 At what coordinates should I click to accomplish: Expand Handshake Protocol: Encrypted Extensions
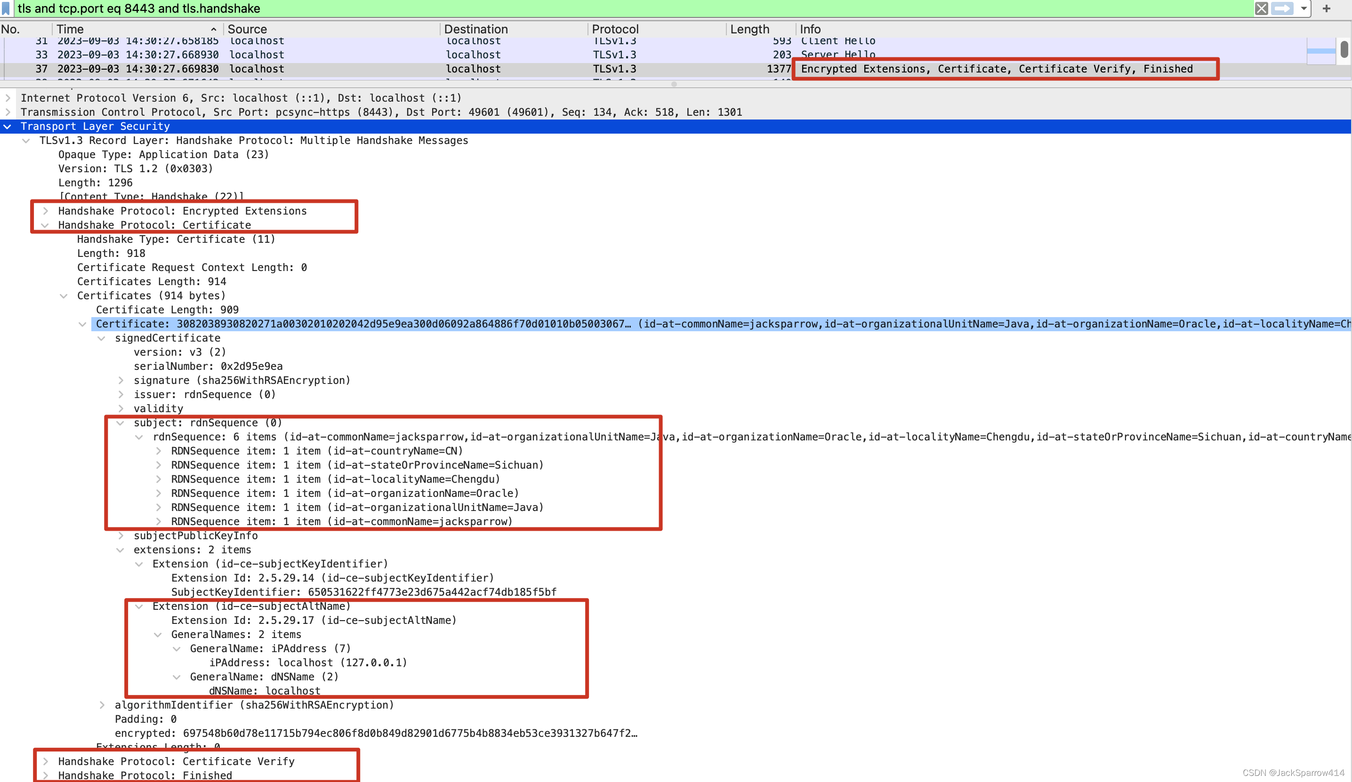click(x=45, y=211)
